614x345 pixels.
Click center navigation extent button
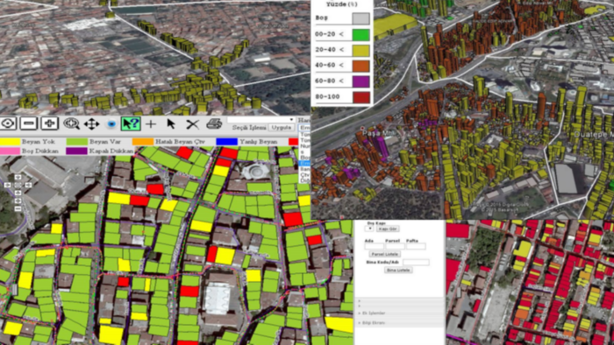pyautogui.click(x=18, y=185)
